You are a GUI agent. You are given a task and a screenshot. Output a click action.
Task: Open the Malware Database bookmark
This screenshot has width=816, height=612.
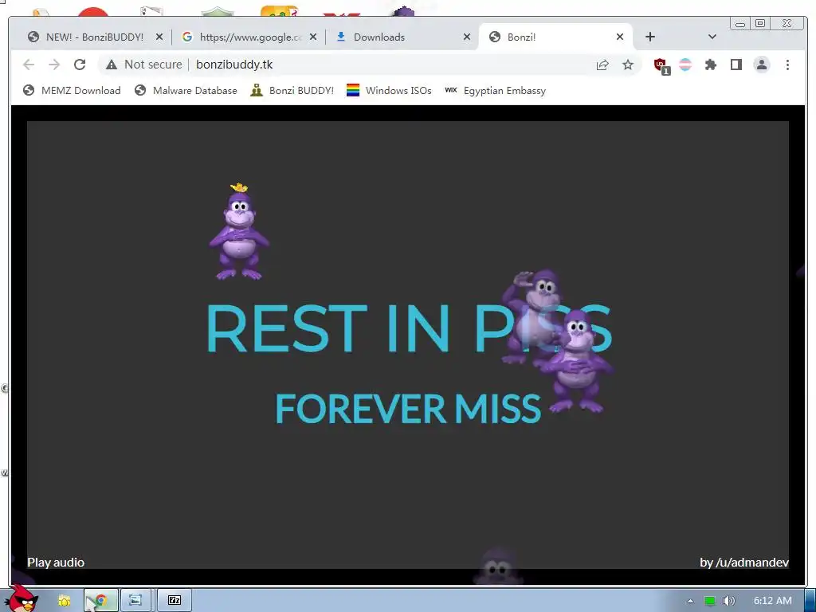(x=186, y=91)
